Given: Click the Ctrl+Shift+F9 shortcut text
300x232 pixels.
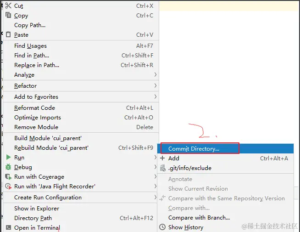Looking at the screenshot, I should pyautogui.click(x=136, y=148).
